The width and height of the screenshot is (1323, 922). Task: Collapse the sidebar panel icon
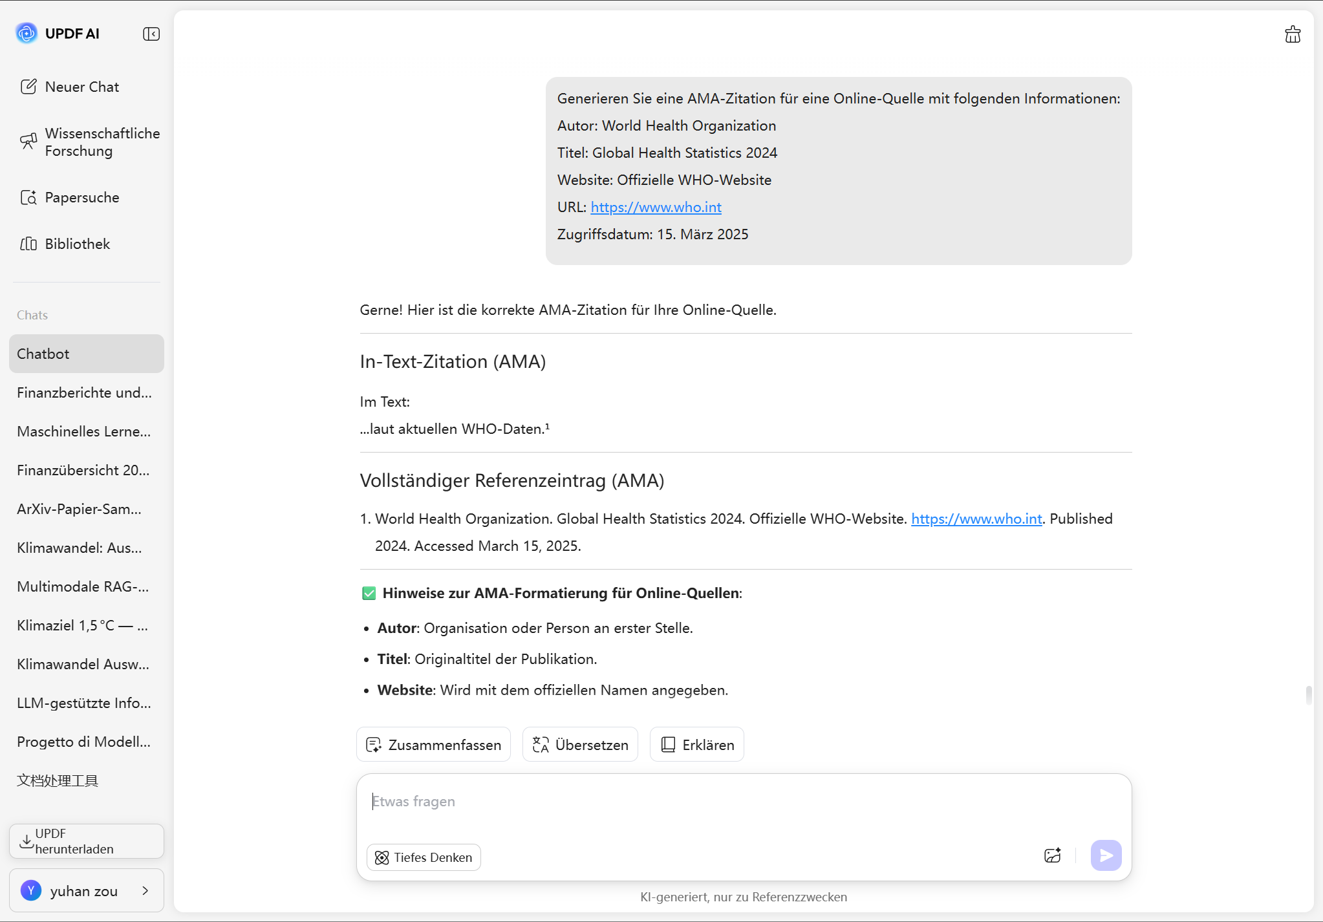tap(151, 34)
